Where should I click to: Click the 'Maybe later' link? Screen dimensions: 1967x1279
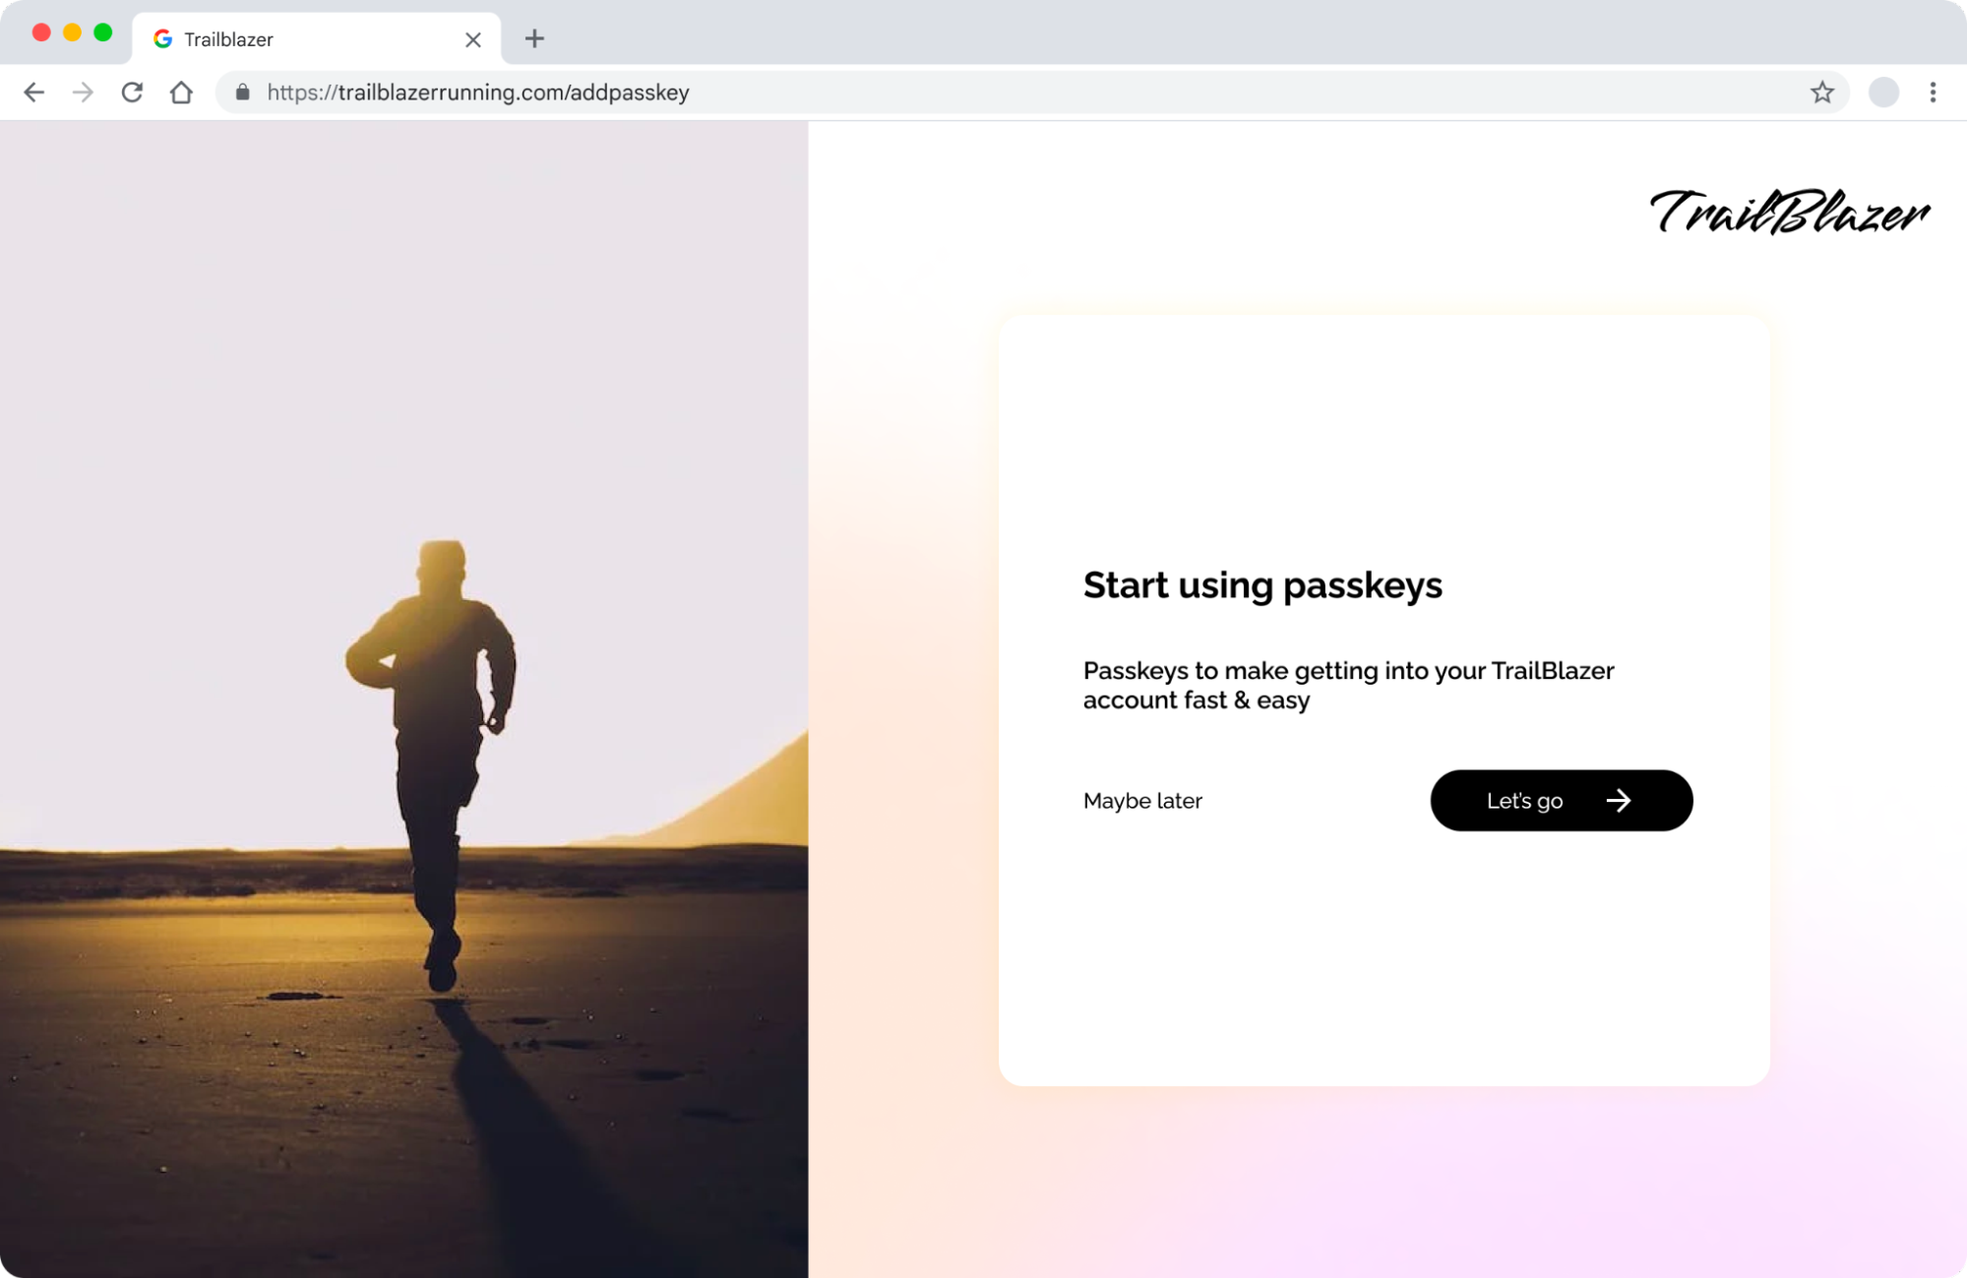(1142, 800)
